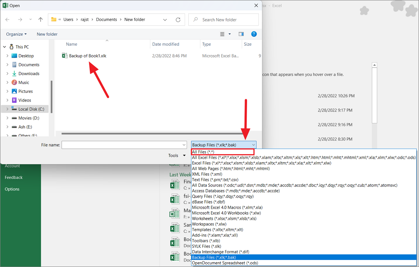The image size is (419, 267).
Task: Select Ash (E:) drive
Action: [x=25, y=127]
